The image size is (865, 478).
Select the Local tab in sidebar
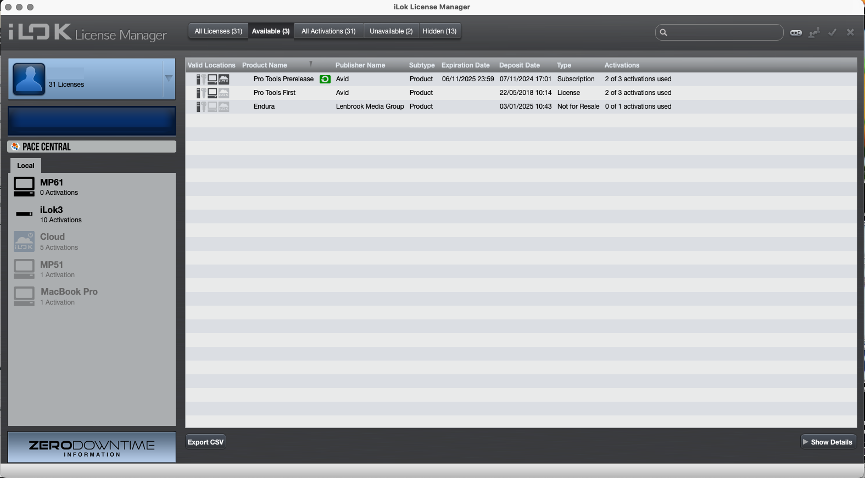pos(25,166)
